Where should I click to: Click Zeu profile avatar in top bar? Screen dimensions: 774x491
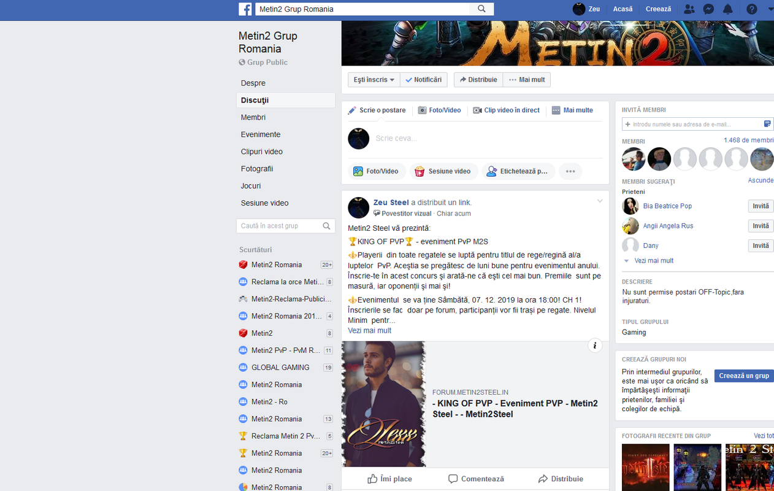tap(579, 9)
